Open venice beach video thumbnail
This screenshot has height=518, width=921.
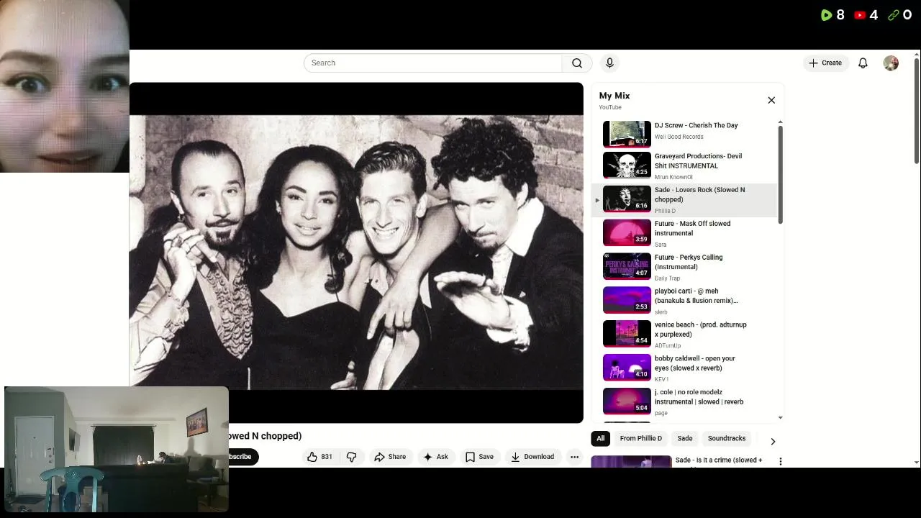pyautogui.click(x=627, y=334)
